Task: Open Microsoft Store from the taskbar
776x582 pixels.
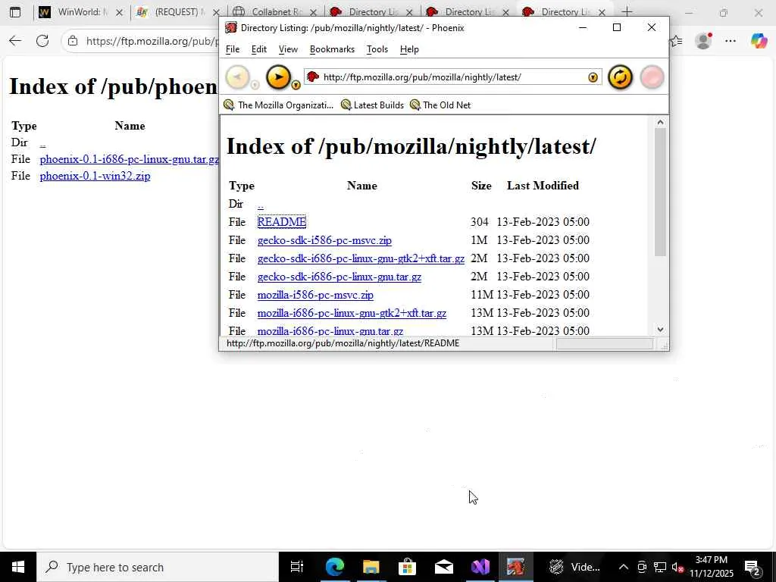Action: click(407, 567)
